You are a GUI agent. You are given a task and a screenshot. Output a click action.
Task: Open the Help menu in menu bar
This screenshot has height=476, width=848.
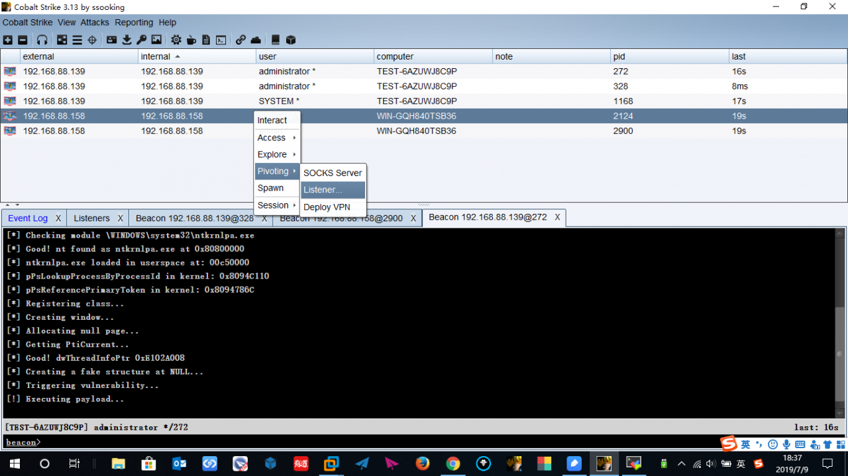[x=168, y=23]
